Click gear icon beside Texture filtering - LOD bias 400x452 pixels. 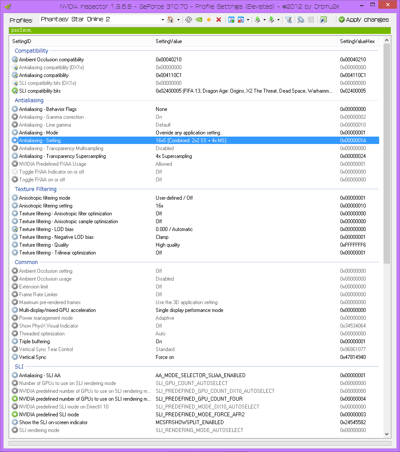pos(15,229)
